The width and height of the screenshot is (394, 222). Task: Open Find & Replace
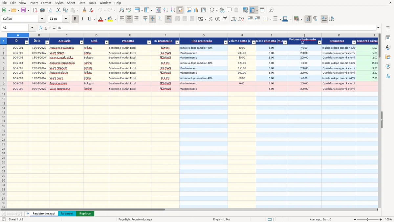click(121, 10)
